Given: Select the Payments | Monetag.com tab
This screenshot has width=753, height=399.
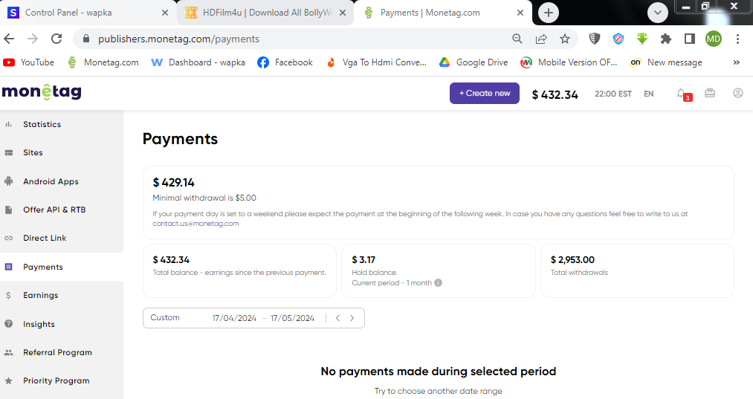Looking at the screenshot, I should coord(443,13).
